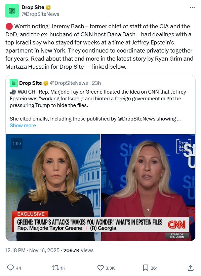The height and width of the screenshot is (276, 201).
Task: Click the quoted post's @DropSiteNews handle
Action: coord(69,83)
